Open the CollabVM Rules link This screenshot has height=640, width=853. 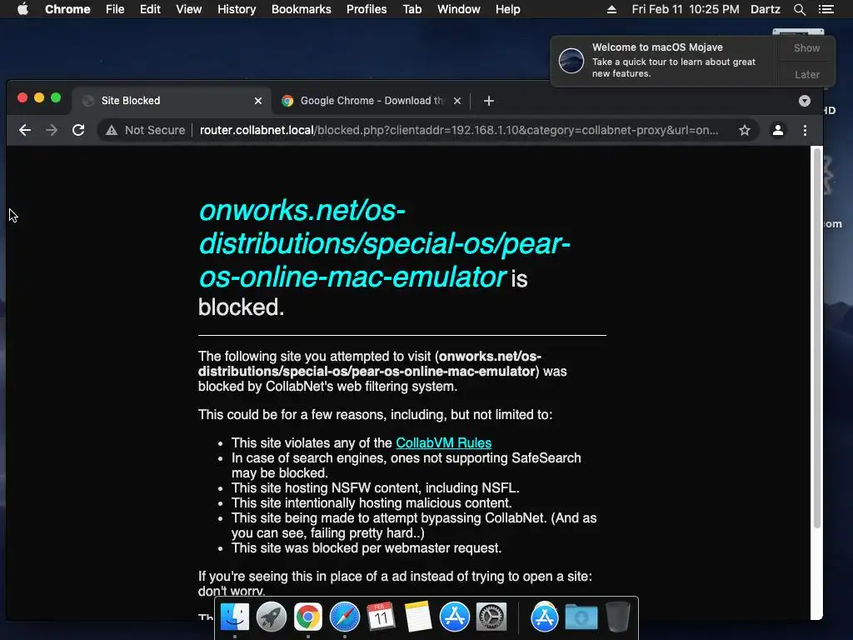[x=443, y=443]
